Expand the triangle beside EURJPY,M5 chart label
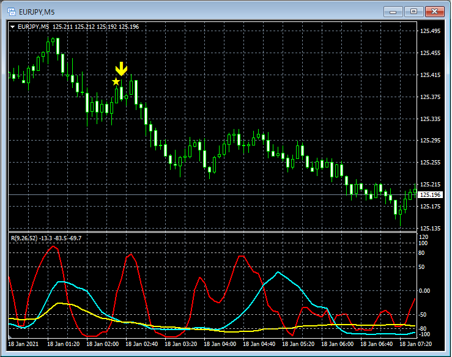 (x=12, y=26)
